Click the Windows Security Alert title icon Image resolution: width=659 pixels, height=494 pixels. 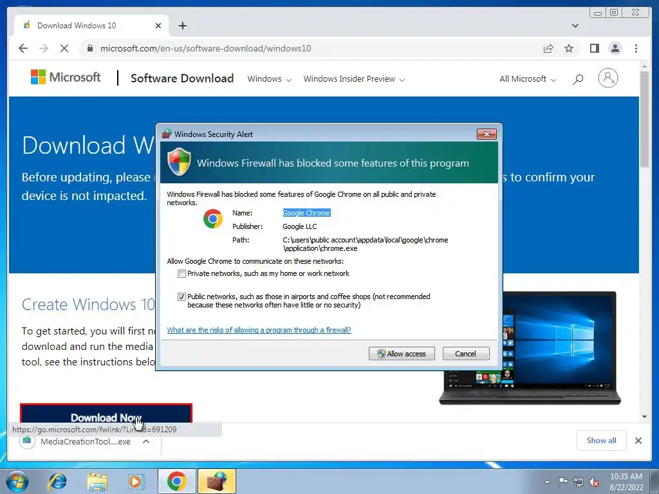coord(167,134)
